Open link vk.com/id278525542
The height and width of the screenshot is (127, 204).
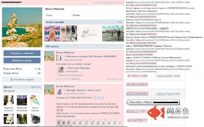[x=143, y=43]
